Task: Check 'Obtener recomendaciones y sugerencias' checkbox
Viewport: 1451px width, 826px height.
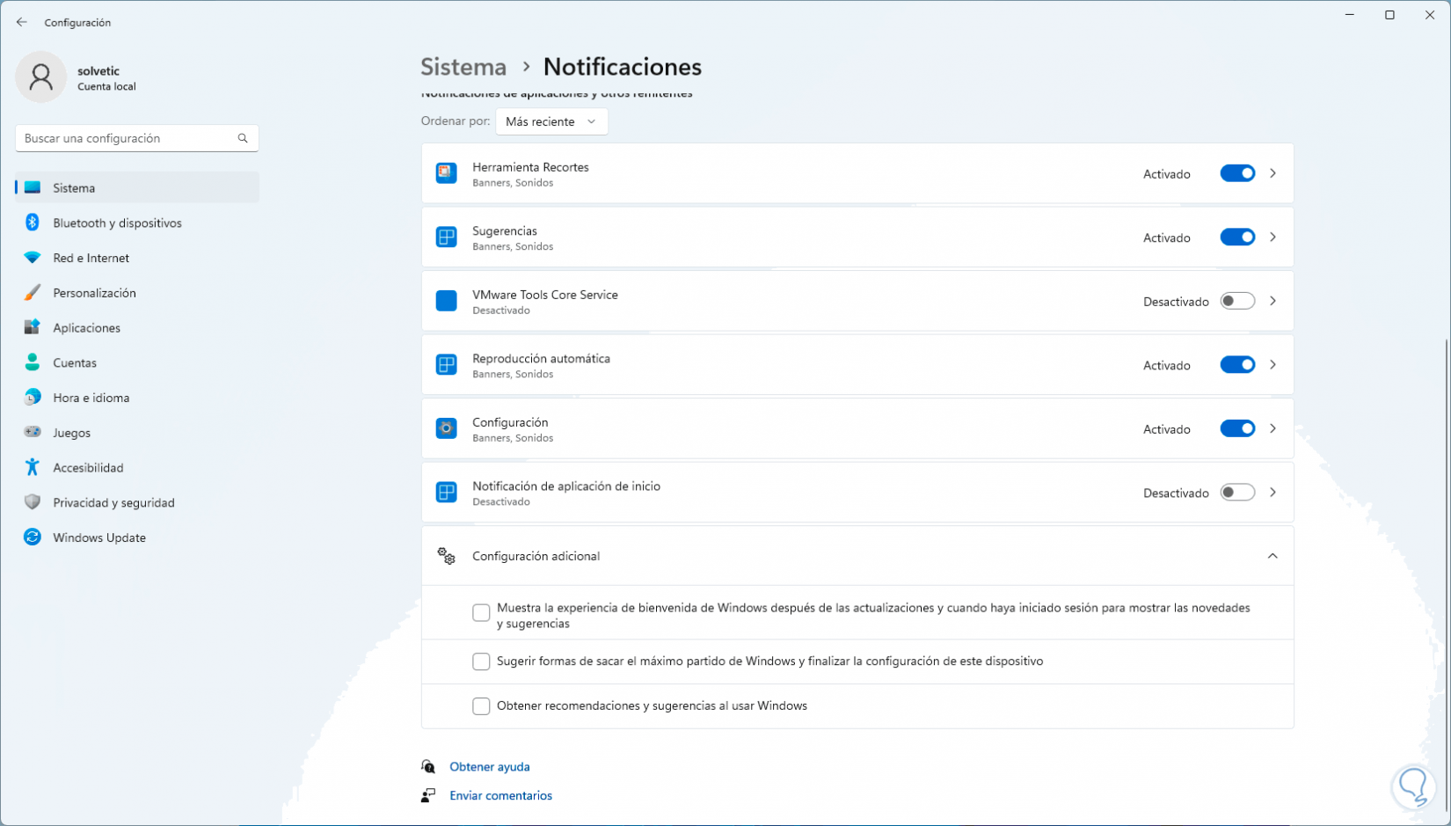Action: click(481, 706)
